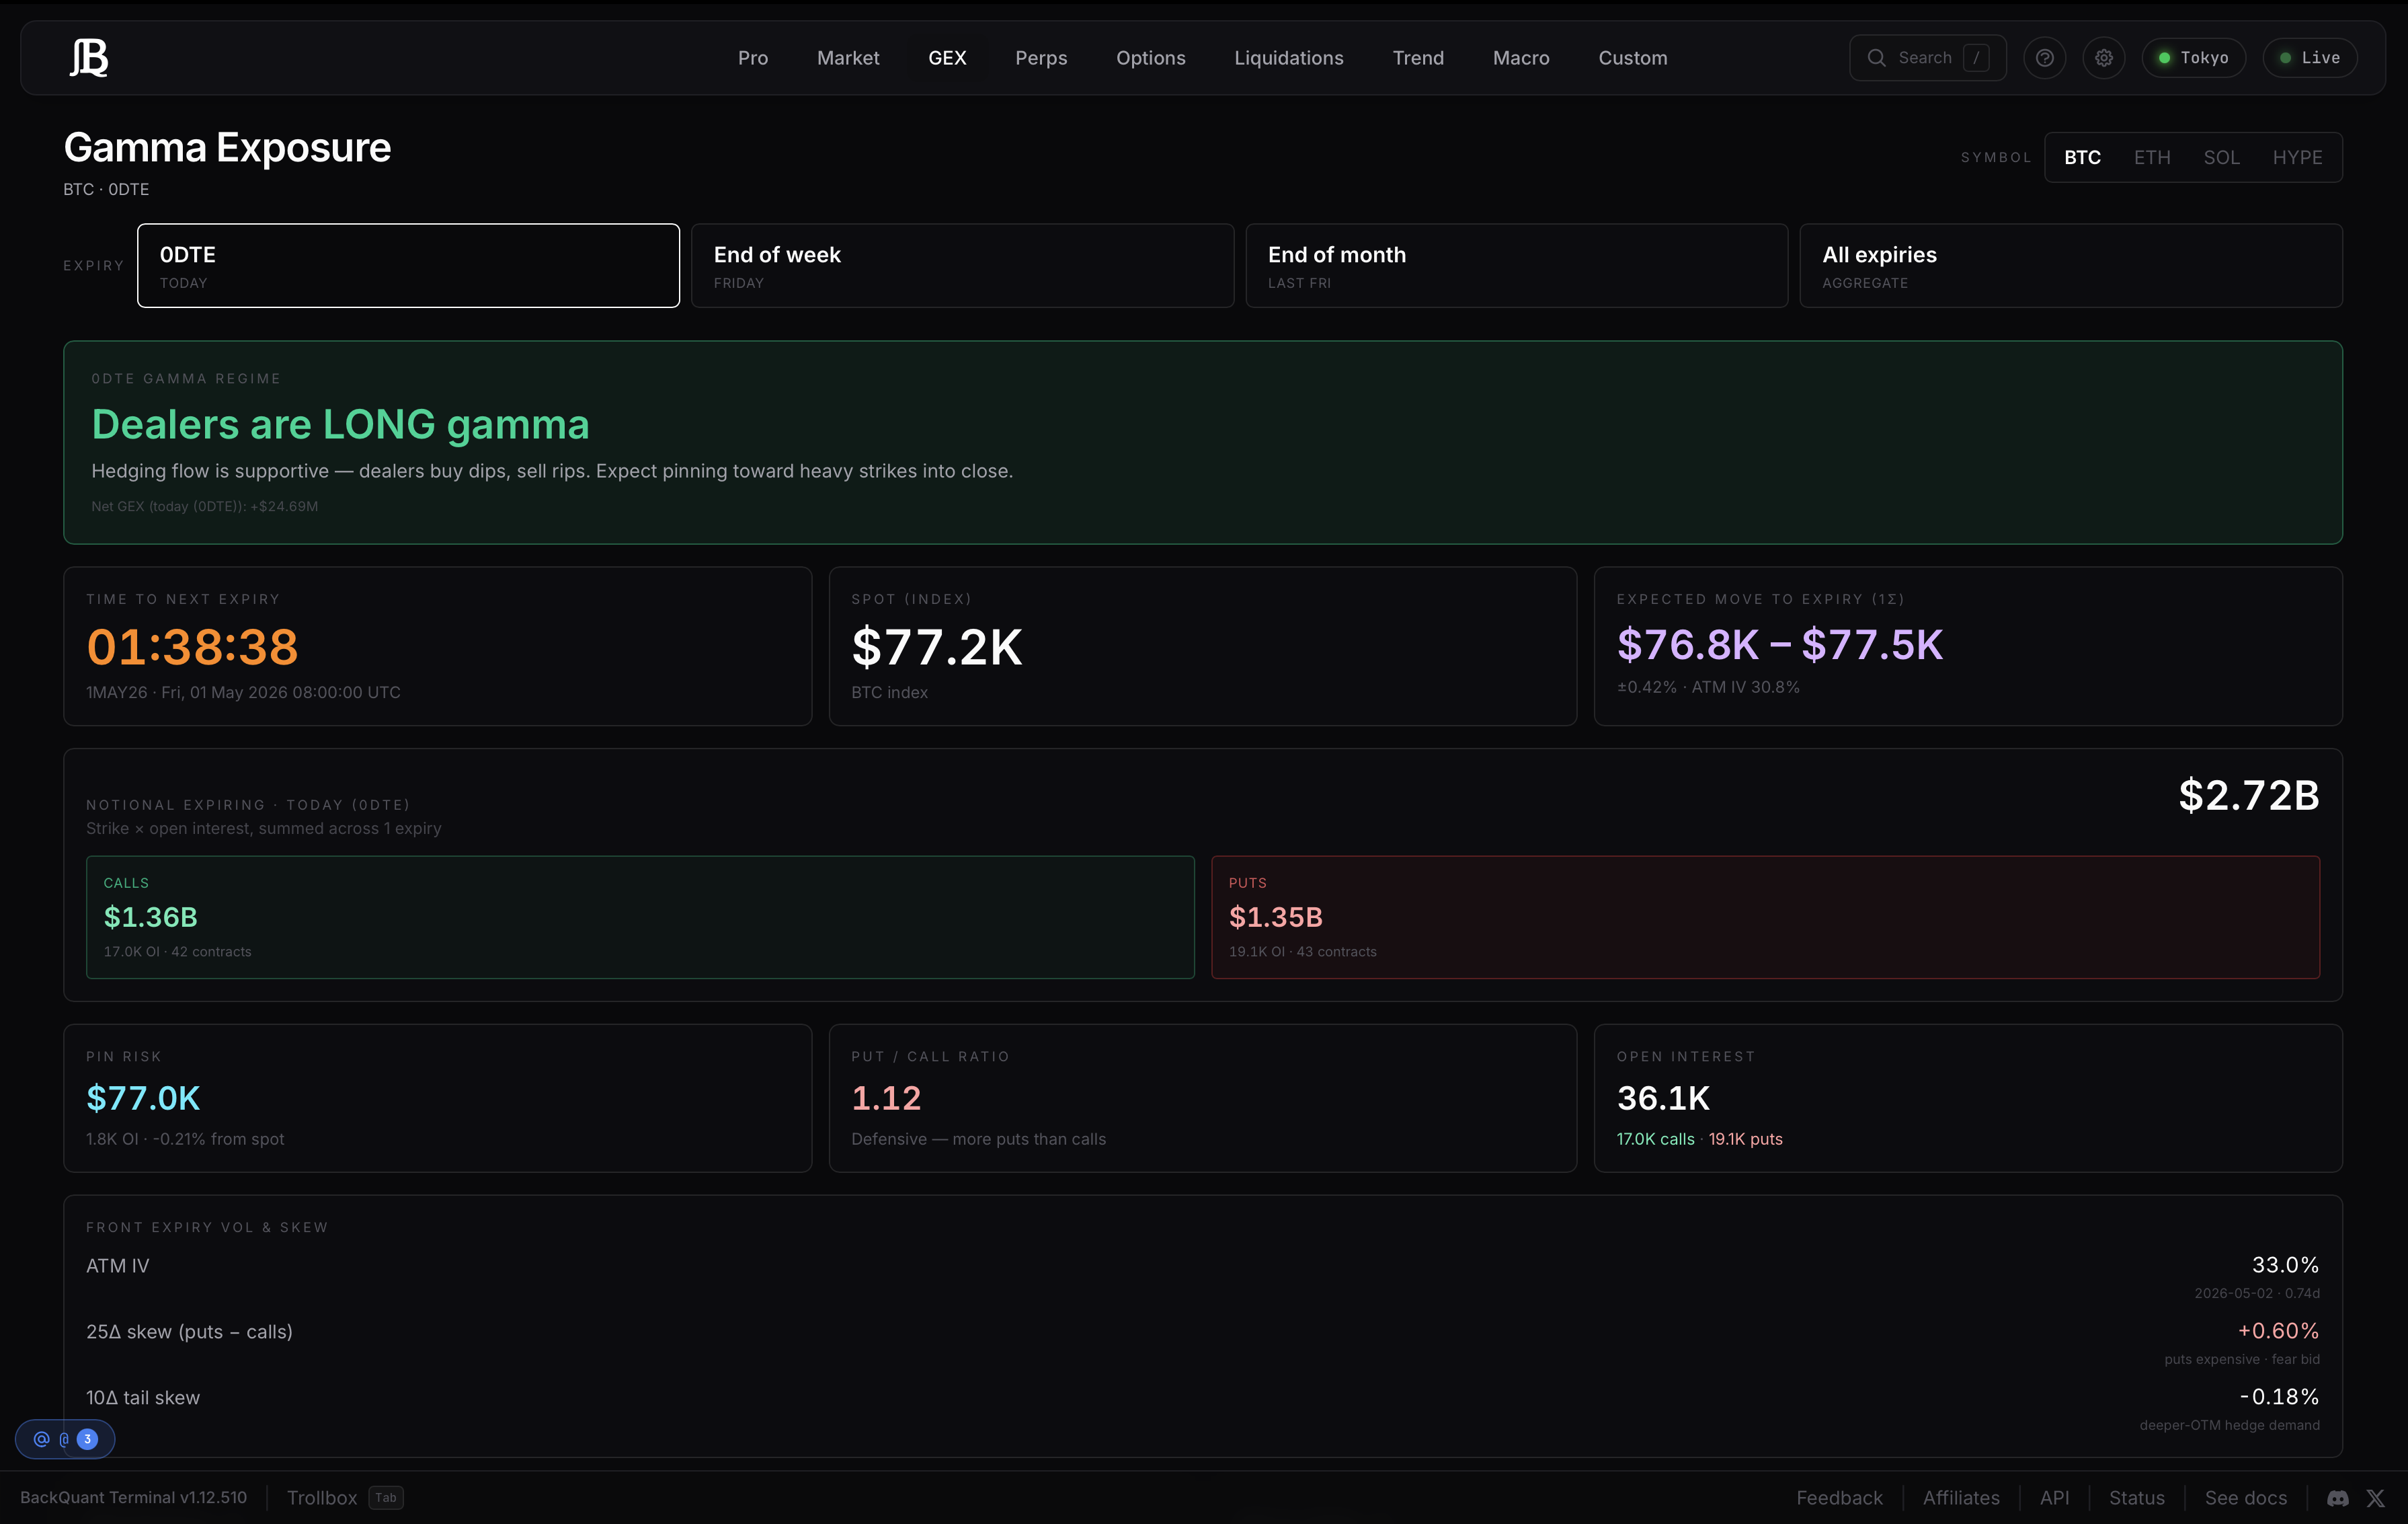The image size is (2408, 1524).
Task: Select the 0DTE expiry option
Action: 408,265
